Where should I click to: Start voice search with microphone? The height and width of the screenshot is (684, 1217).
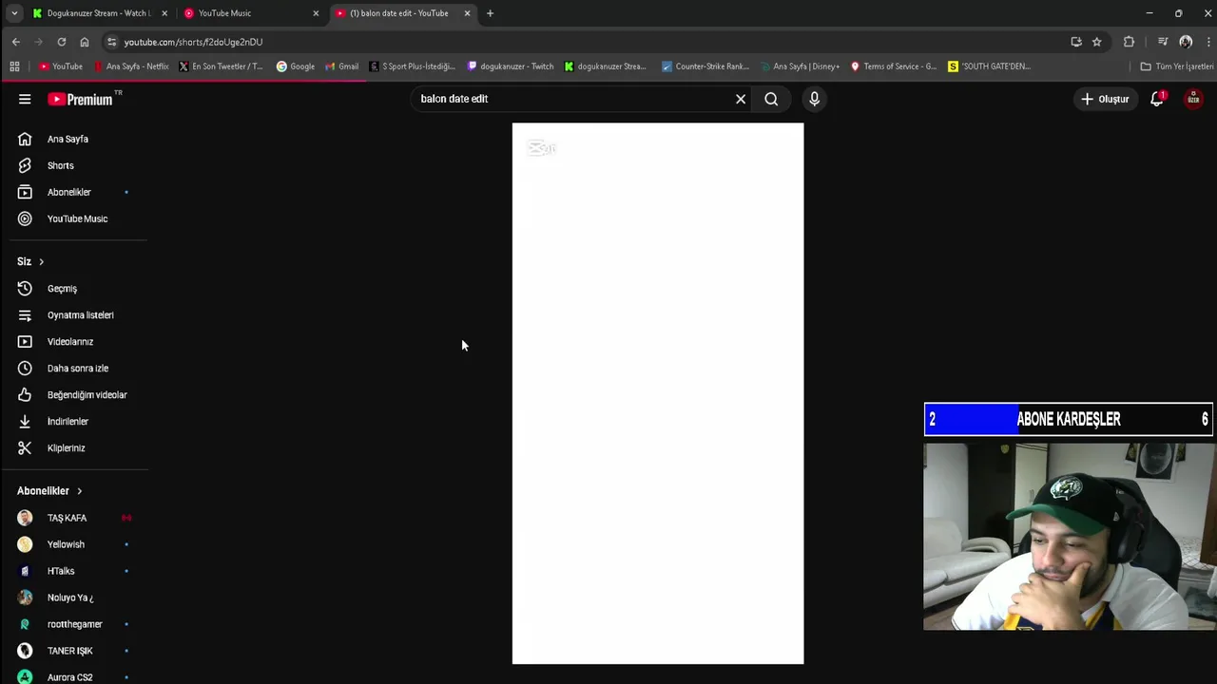pos(814,99)
